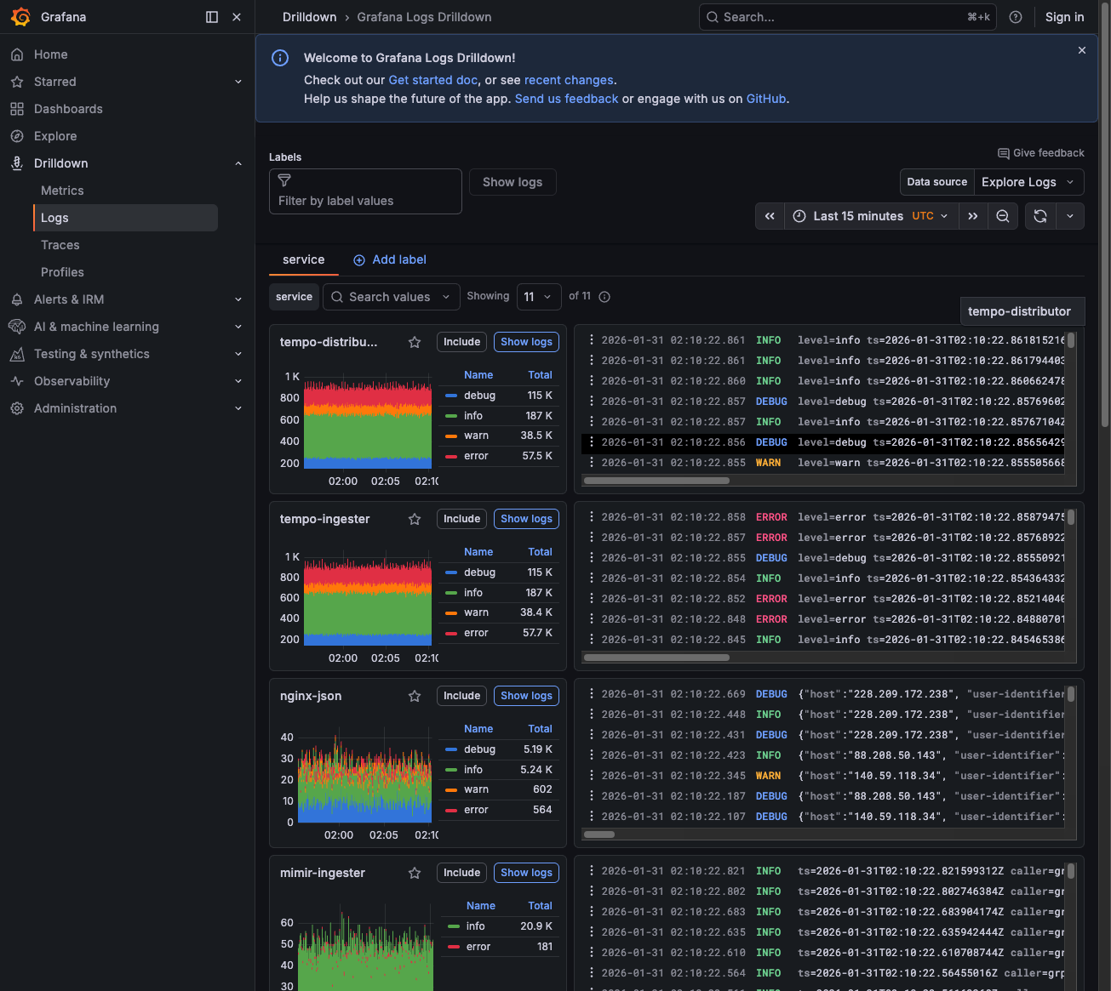Open the help question mark icon

tap(1016, 17)
